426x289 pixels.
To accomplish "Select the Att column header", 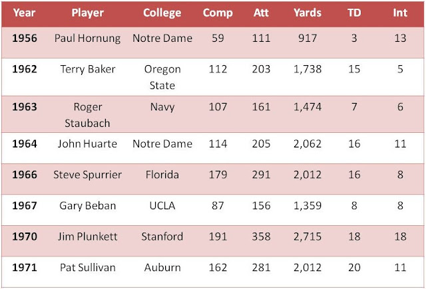I will pos(262,13).
